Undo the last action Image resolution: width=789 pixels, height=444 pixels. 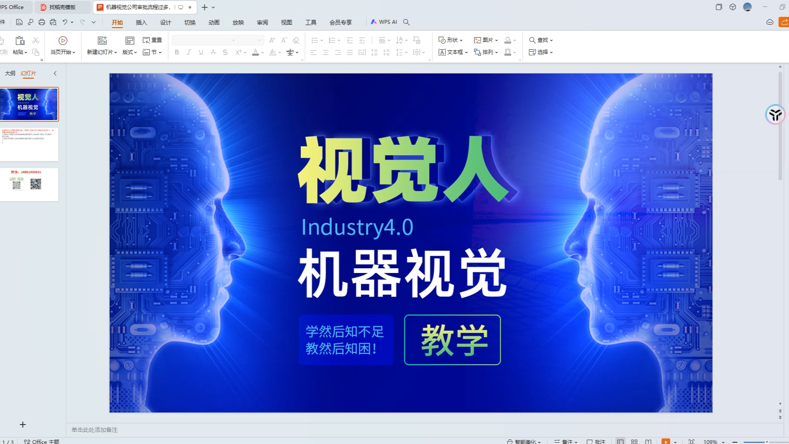[x=65, y=22]
